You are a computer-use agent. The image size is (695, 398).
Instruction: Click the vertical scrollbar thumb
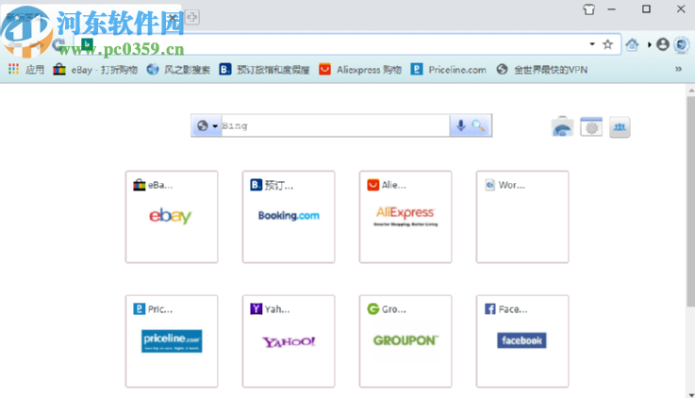(691, 202)
